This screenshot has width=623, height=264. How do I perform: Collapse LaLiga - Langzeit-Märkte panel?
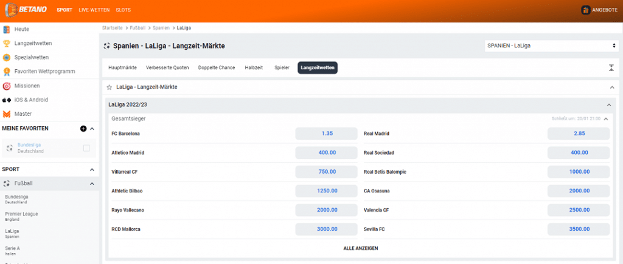point(612,87)
